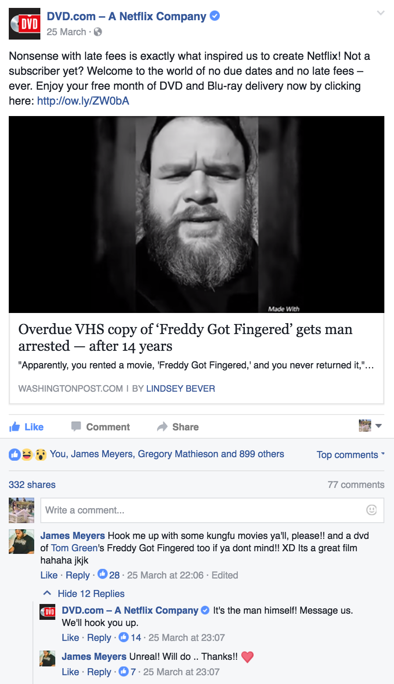Open the Top comments sorting dropdown
The height and width of the screenshot is (684, 394).
(351, 455)
